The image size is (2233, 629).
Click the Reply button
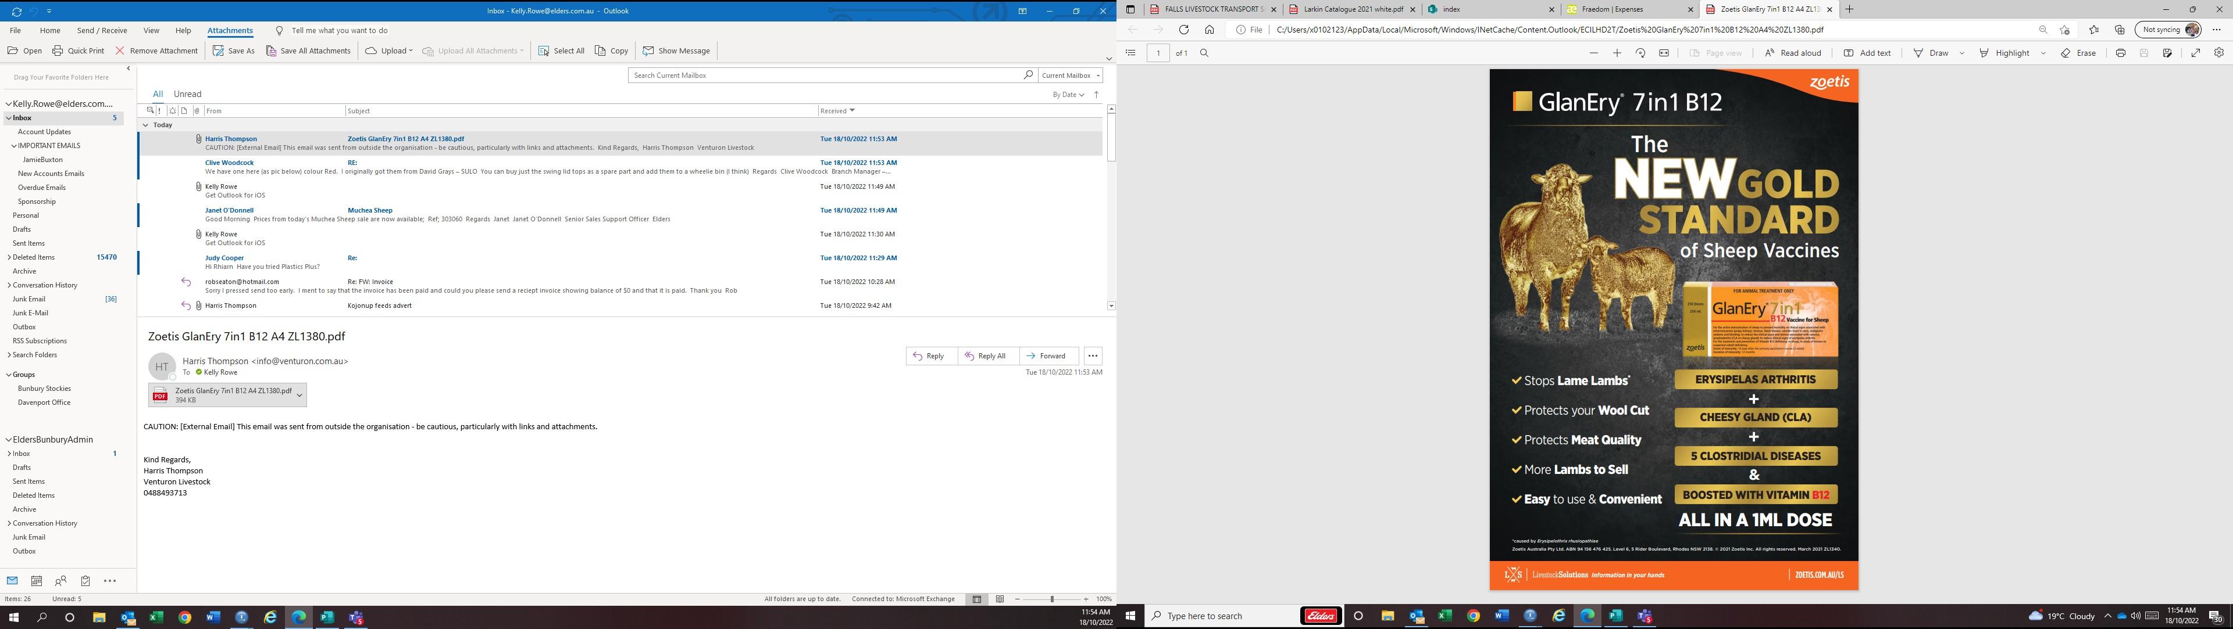point(930,355)
